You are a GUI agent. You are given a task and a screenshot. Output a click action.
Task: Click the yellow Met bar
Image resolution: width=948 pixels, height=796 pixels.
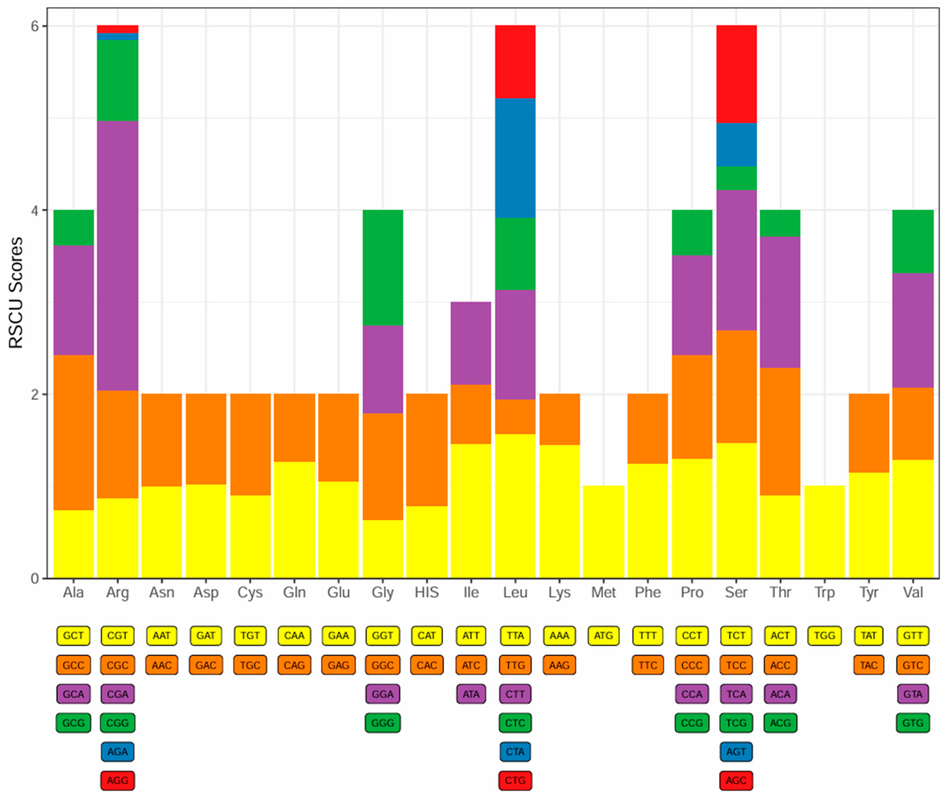pos(604,532)
